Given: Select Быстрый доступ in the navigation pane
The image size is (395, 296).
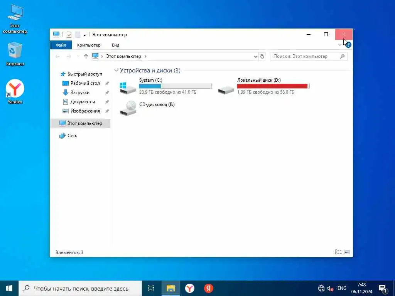Looking at the screenshot, I should point(84,74).
